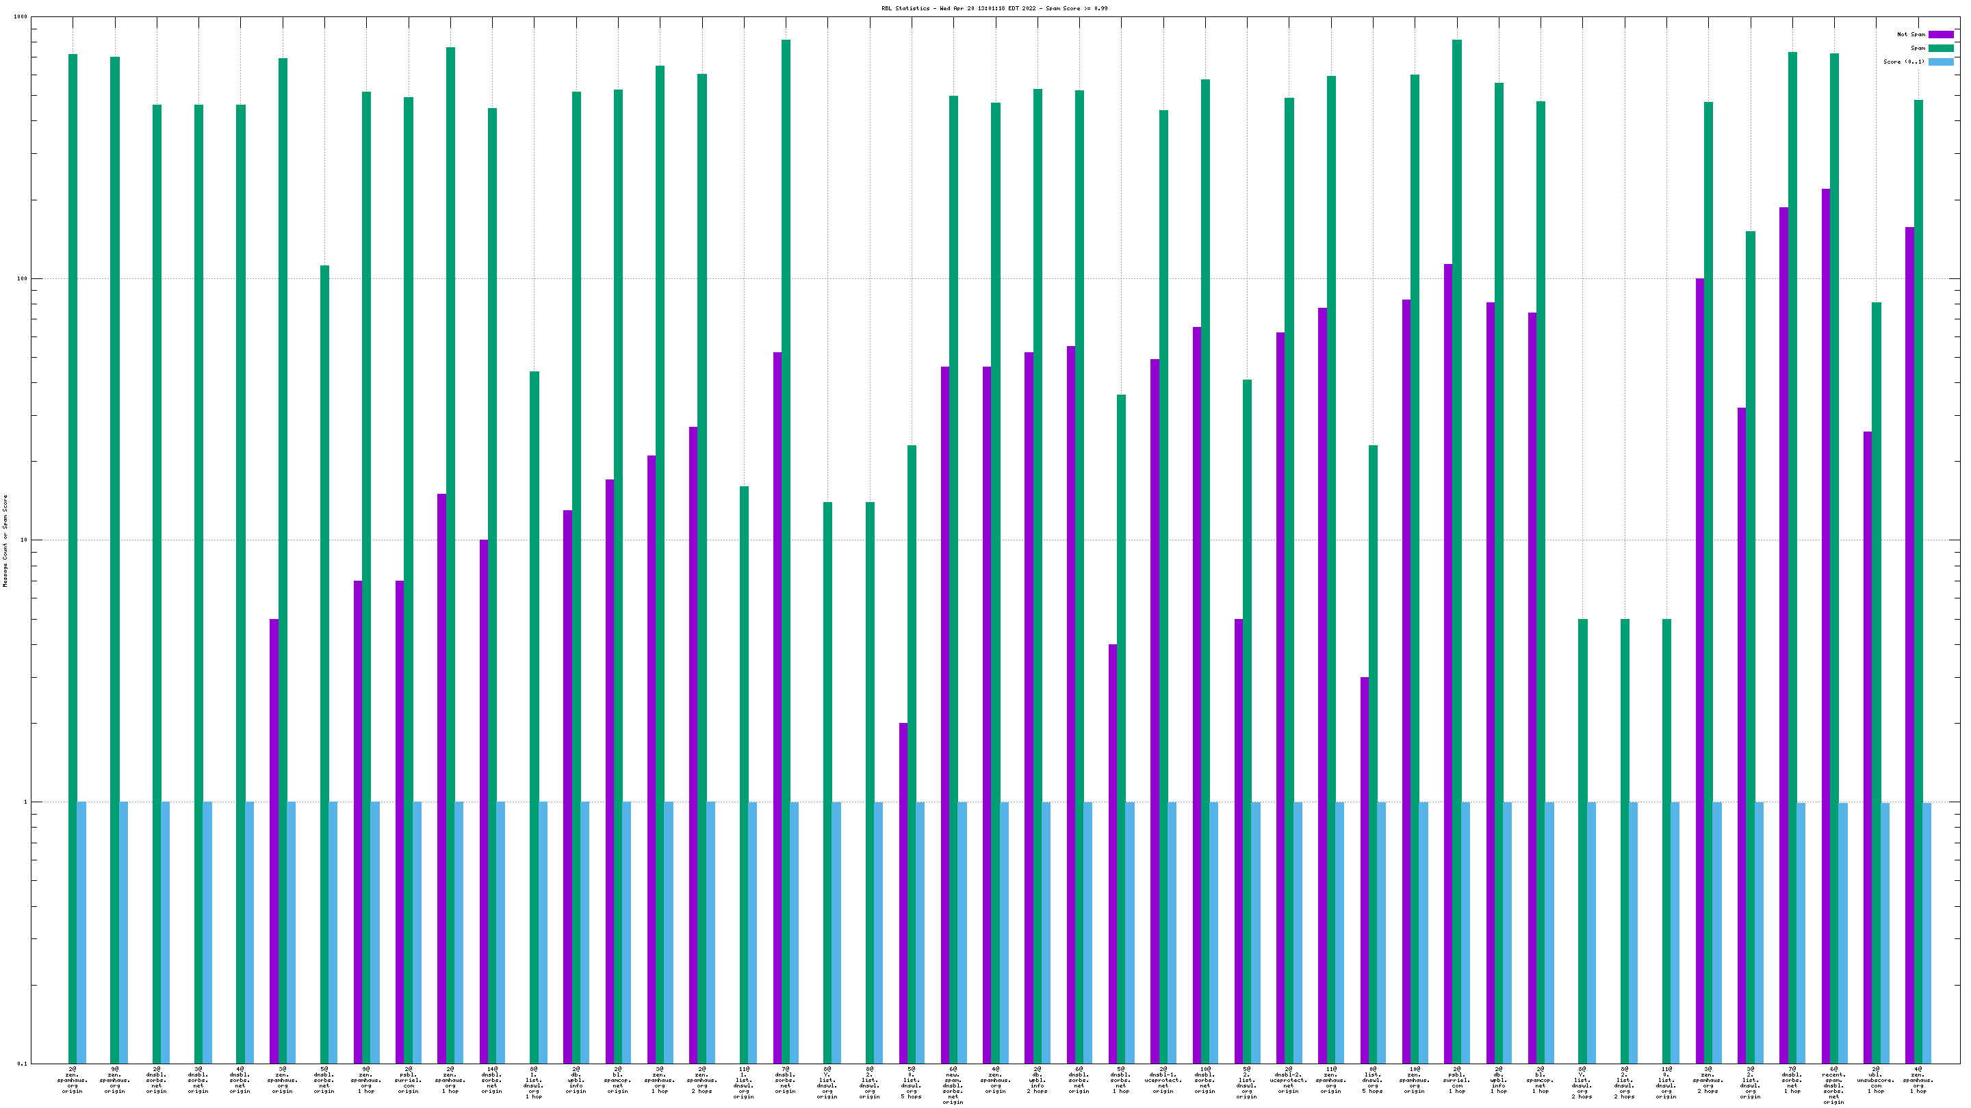Click the 100 y-axis tick label

[x=22, y=279]
